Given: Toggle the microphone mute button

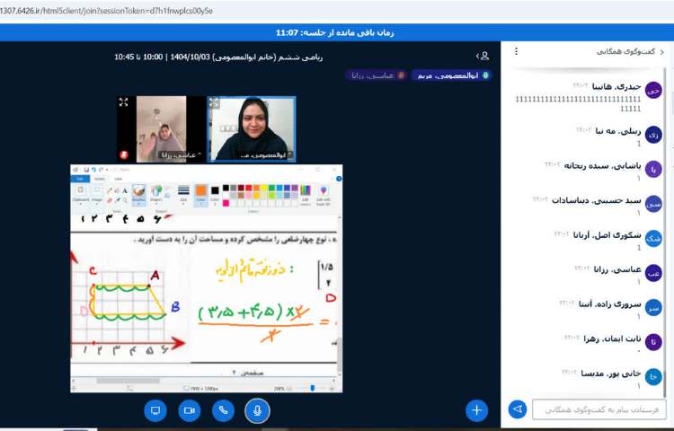Looking at the screenshot, I should [257, 410].
